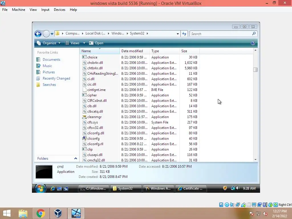Select the cleanmgr application icon
The image size is (292, 219).
84,117
